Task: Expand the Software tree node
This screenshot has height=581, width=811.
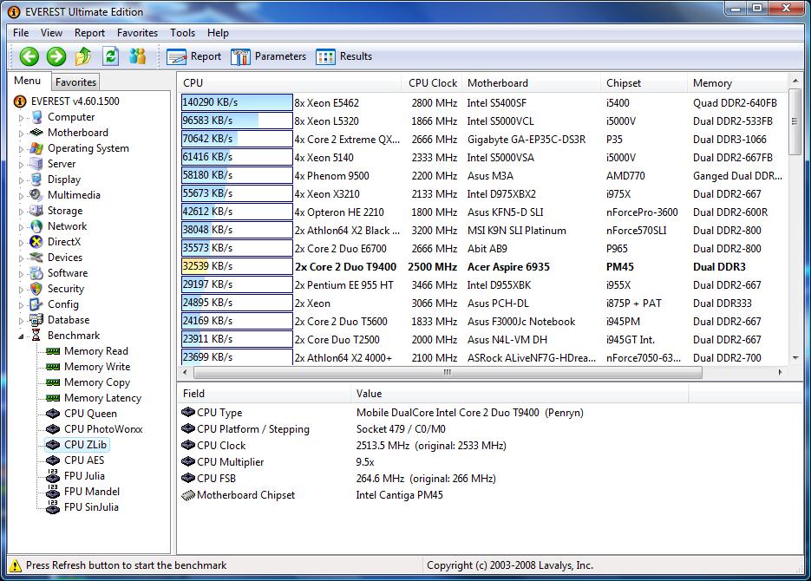Action: click(x=21, y=274)
